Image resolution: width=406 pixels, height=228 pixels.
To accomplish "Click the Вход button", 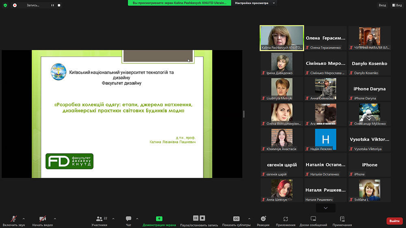I will pos(382,5).
